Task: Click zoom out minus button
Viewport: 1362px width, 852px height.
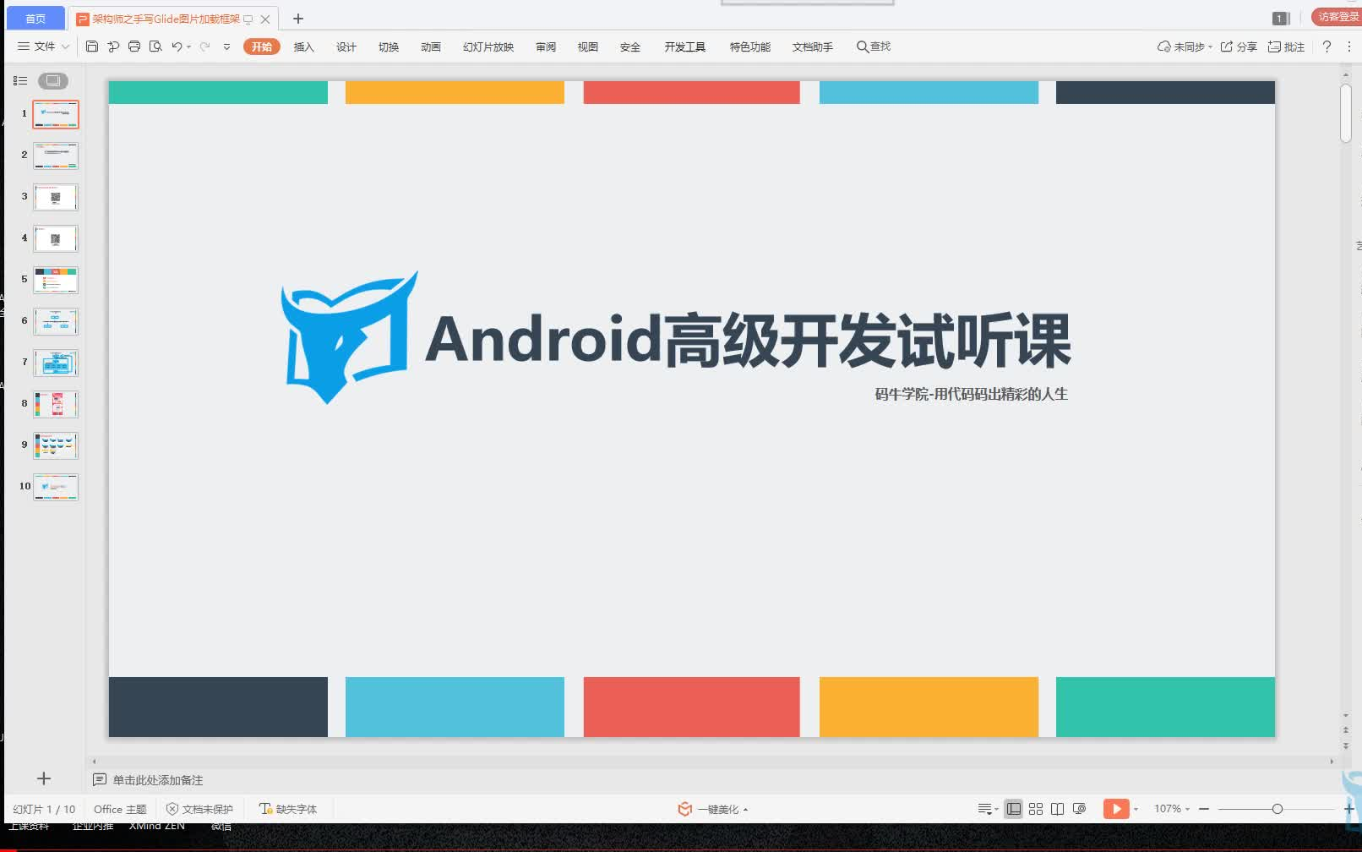Action: [1204, 809]
